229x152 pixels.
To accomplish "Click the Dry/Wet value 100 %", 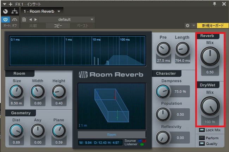I will [x=210, y=122].
